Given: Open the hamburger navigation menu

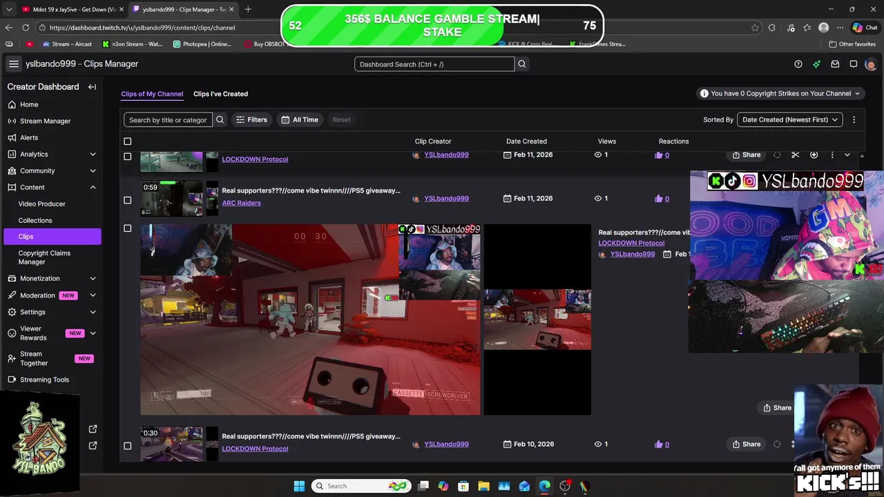Looking at the screenshot, I should (x=14, y=64).
